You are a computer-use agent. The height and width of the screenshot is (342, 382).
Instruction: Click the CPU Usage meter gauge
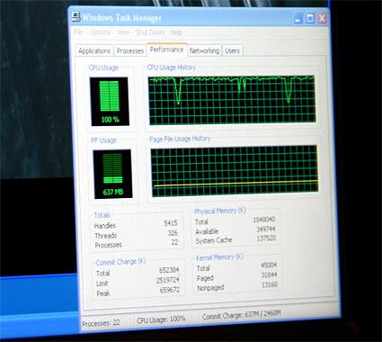110,101
